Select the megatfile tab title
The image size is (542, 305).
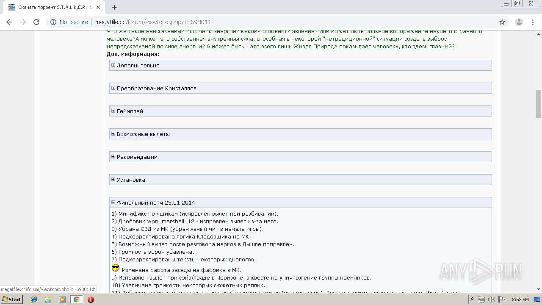pyautogui.click(x=55, y=7)
